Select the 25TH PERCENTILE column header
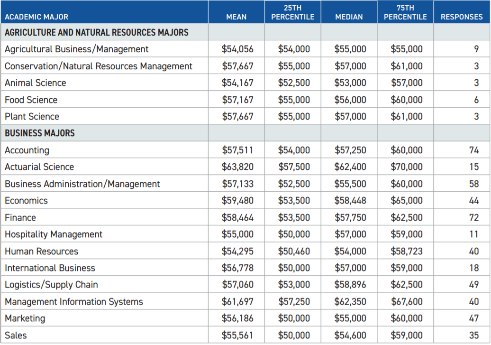The width and height of the screenshot is (491, 345). click(x=292, y=12)
